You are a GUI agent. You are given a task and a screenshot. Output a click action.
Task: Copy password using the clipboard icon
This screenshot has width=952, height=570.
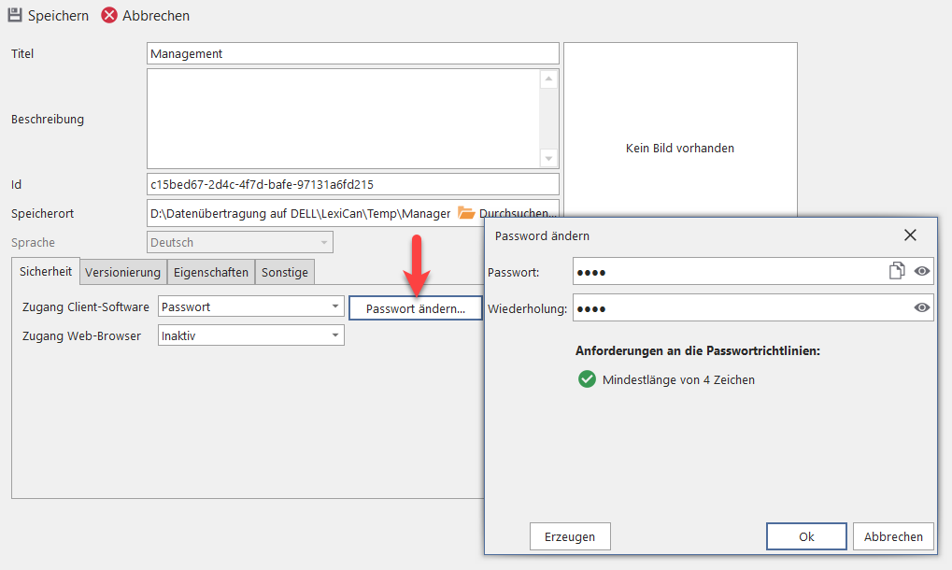(x=897, y=271)
